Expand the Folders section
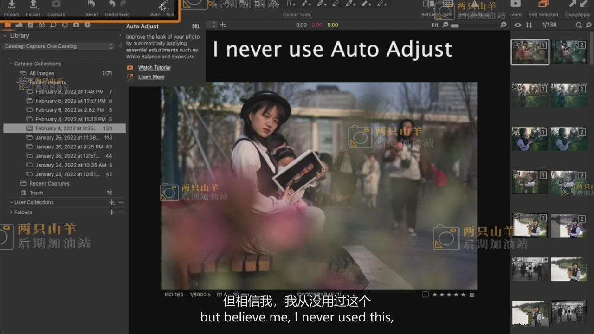Screen dimensions: 594x334 pyautogui.click(x=11, y=212)
